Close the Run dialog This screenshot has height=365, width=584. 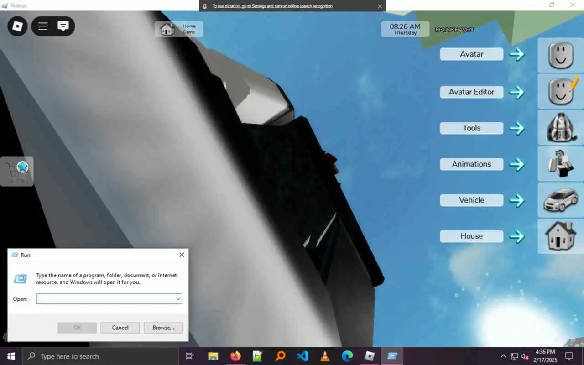pyautogui.click(x=182, y=255)
